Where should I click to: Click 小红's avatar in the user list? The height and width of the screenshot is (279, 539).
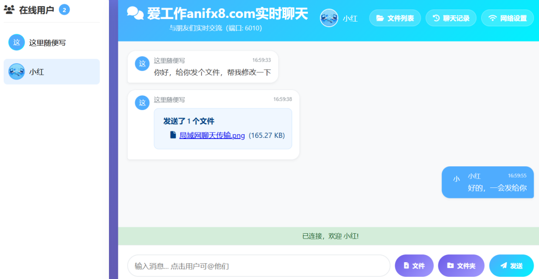point(17,72)
